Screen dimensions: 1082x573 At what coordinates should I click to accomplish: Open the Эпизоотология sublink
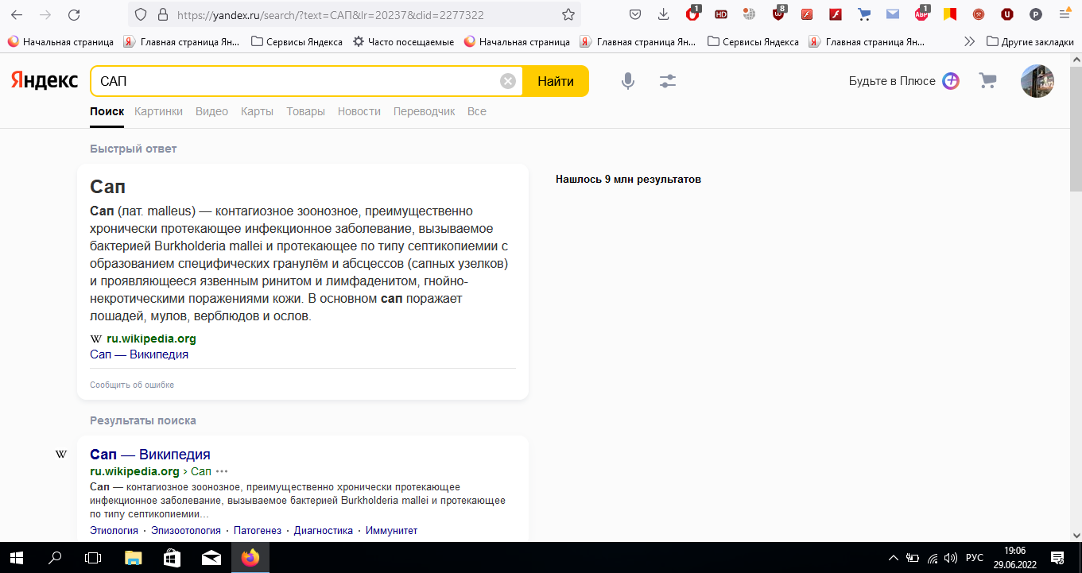click(186, 530)
